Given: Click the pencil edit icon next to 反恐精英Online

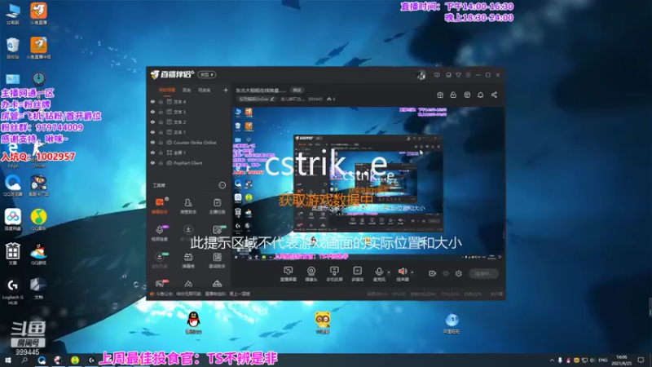Looking at the screenshot, I should coord(272,99).
